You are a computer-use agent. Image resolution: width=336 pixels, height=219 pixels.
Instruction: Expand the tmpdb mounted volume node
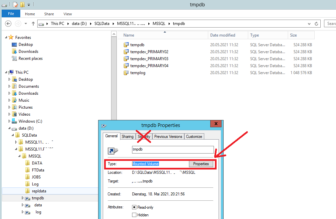pos(23,198)
